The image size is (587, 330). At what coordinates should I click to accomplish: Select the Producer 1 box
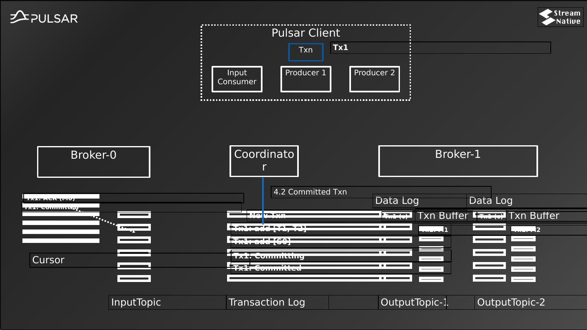click(306, 79)
